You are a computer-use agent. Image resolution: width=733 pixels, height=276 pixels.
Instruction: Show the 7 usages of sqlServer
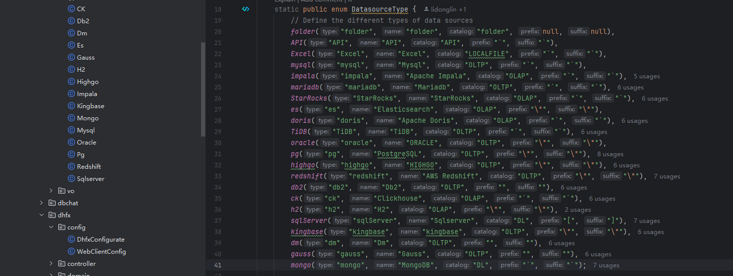pyautogui.click(x=647, y=221)
